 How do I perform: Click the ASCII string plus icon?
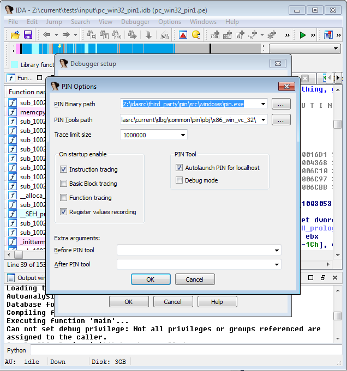tap(240, 35)
